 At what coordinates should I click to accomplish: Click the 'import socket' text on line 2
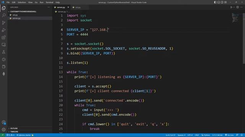[79, 20]
